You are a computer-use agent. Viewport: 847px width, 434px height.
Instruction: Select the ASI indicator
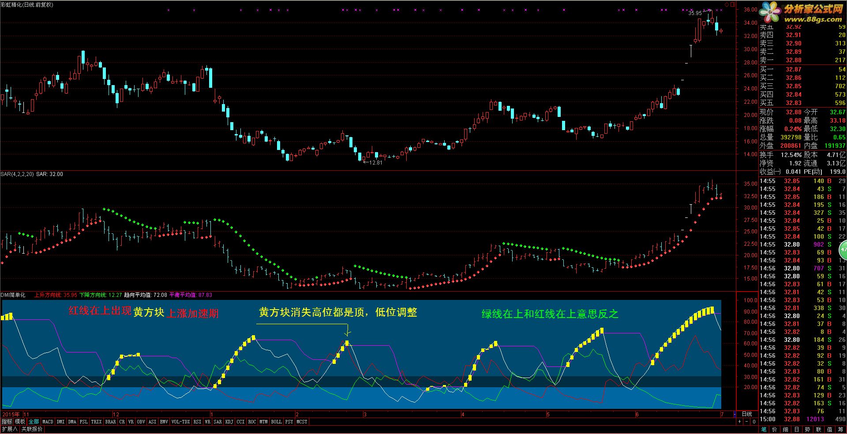(152, 422)
